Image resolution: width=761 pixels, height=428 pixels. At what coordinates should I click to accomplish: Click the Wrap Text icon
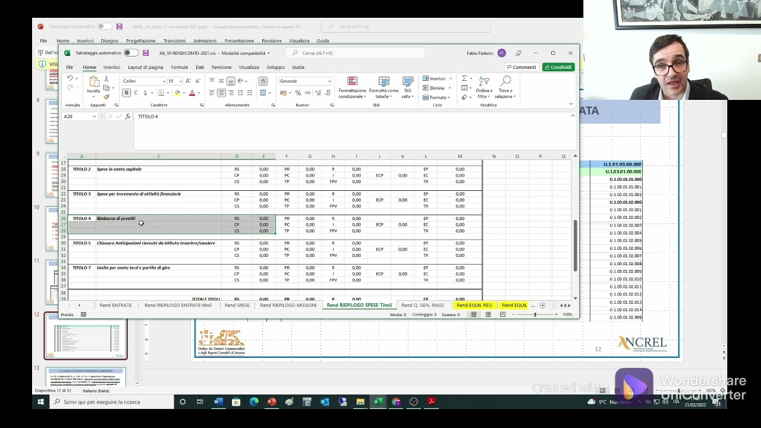pyautogui.click(x=263, y=81)
